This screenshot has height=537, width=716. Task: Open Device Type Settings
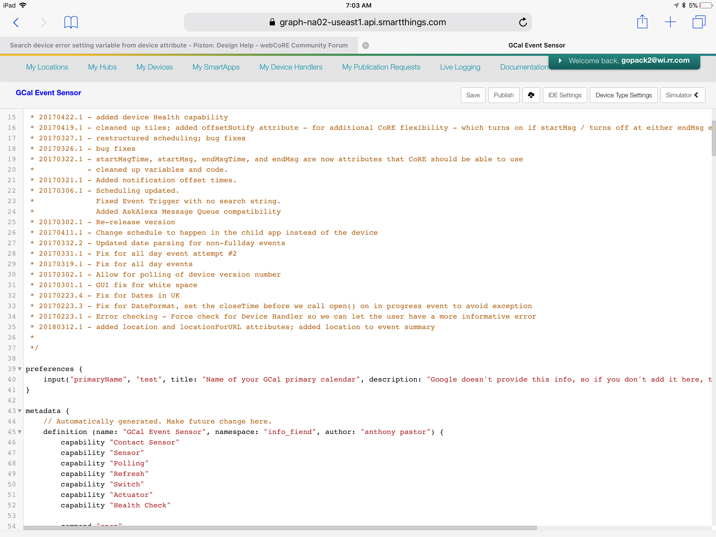(x=623, y=95)
